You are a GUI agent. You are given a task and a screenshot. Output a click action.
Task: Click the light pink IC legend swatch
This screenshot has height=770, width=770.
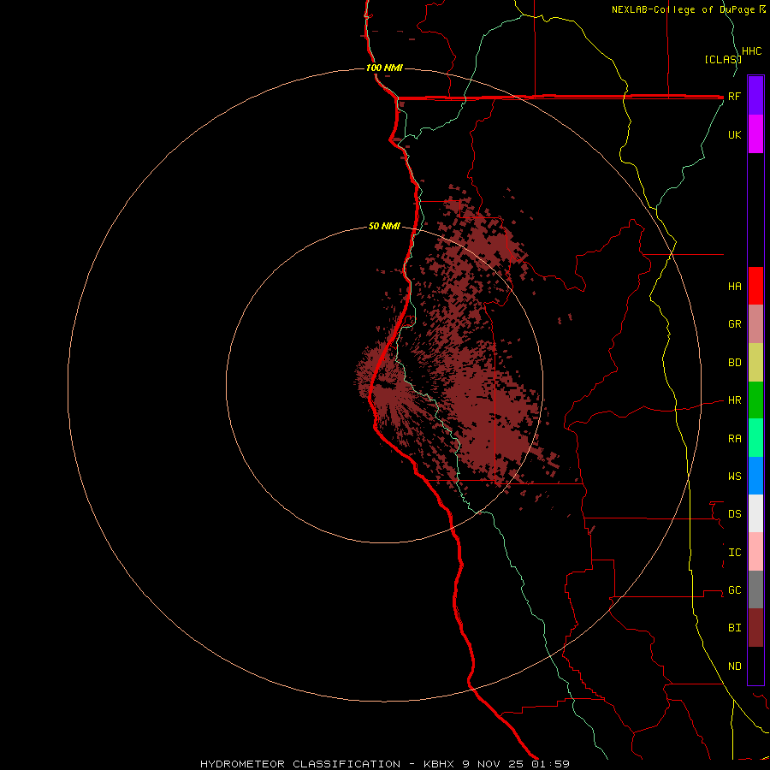(x=755, y=552)
